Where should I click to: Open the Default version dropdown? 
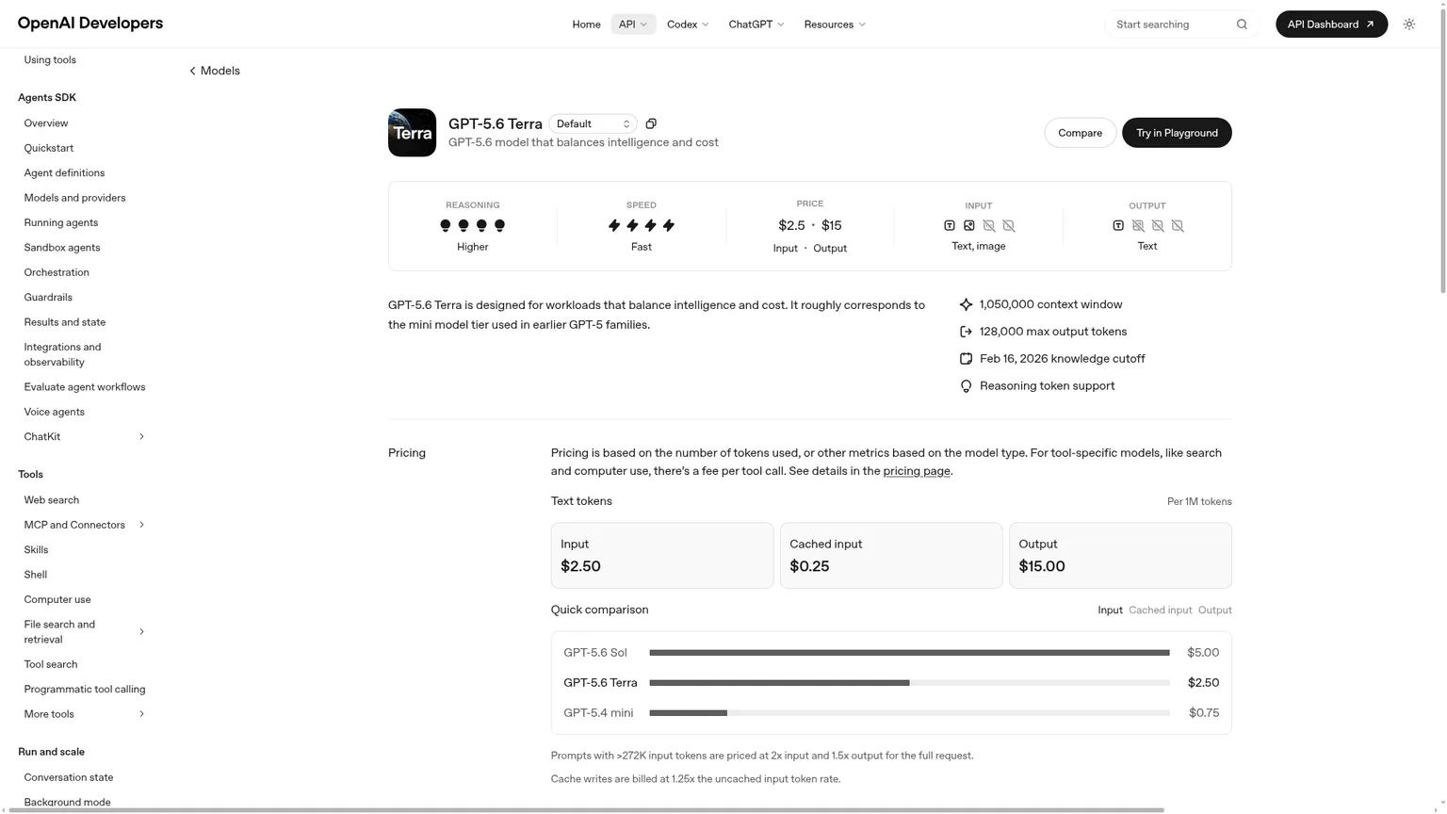click(593, 123)
